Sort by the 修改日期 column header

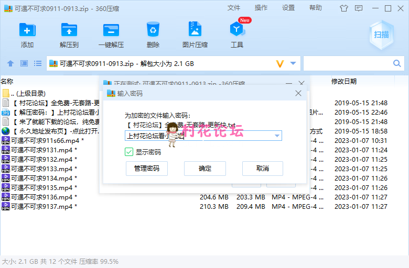[x=344, y=82]
